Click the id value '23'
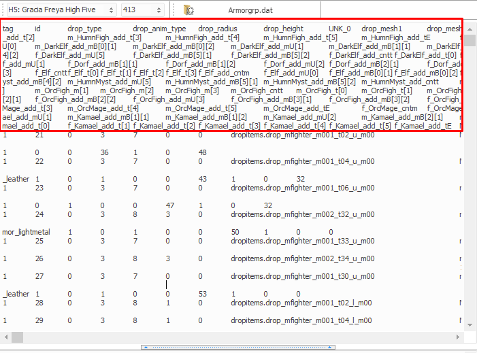Screen dimensions: 477x353 click(x=39, y=188)
